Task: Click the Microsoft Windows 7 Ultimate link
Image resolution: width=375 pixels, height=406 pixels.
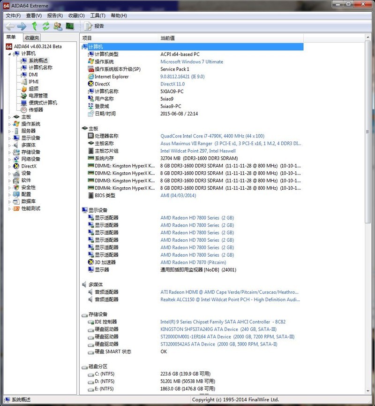Action: coord(191,62)
